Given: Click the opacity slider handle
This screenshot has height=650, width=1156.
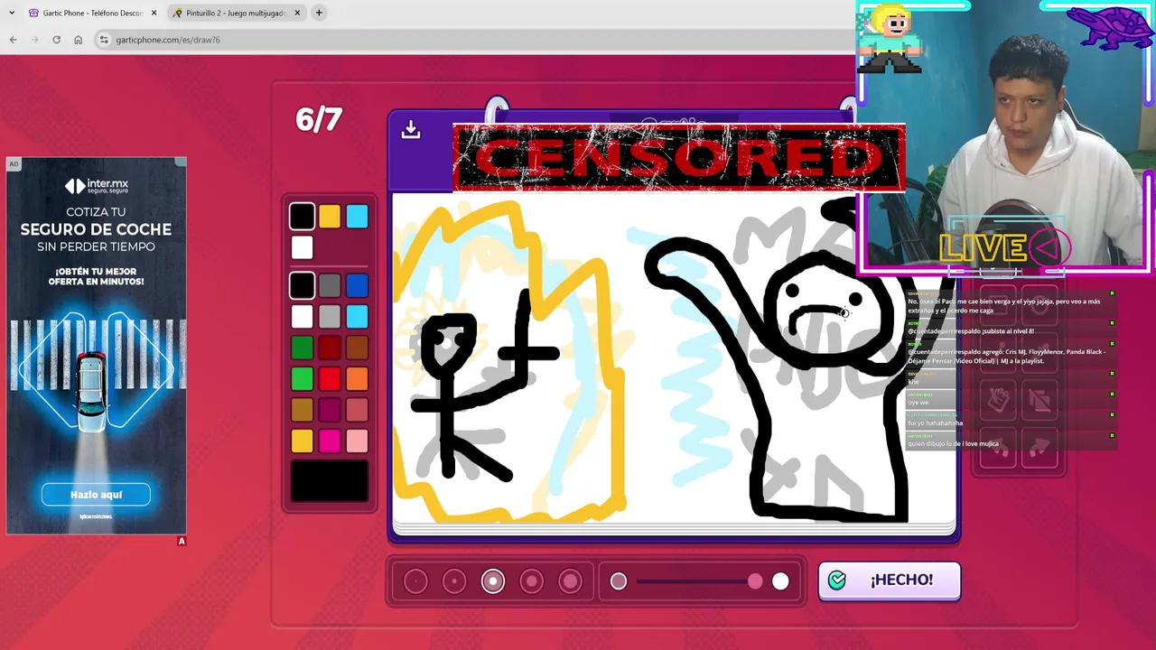Looking at the screenshot, I should tap(755, 581).
